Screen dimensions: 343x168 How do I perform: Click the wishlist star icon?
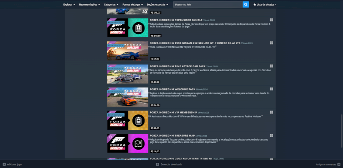(255, 4)
